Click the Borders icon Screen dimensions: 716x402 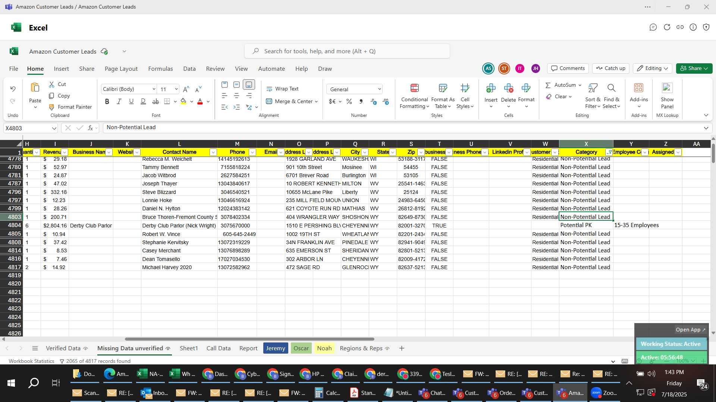167,101
